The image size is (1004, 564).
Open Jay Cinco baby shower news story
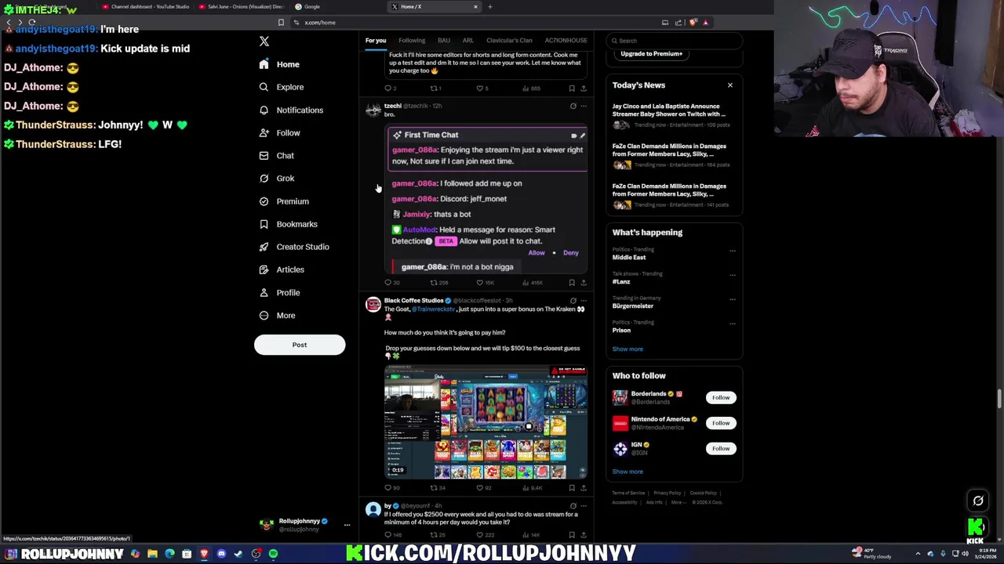point(674,115)
